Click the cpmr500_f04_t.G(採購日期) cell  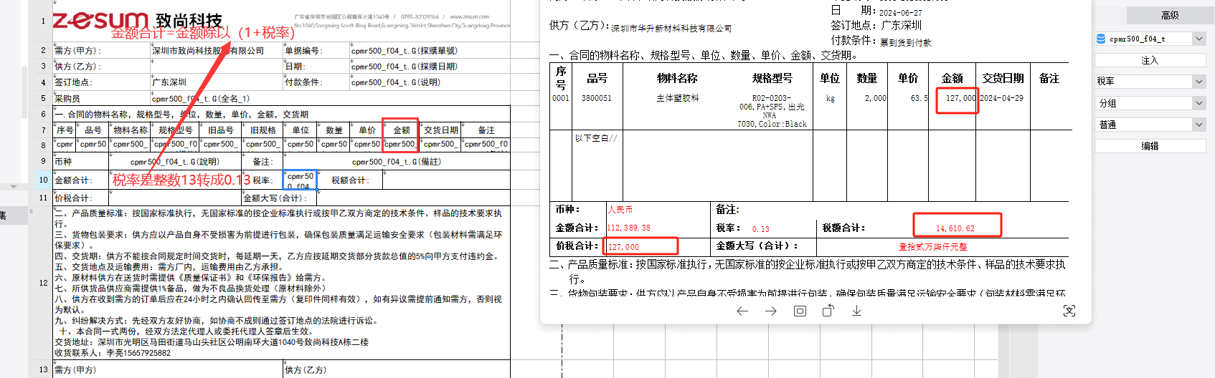pos(430,67)
